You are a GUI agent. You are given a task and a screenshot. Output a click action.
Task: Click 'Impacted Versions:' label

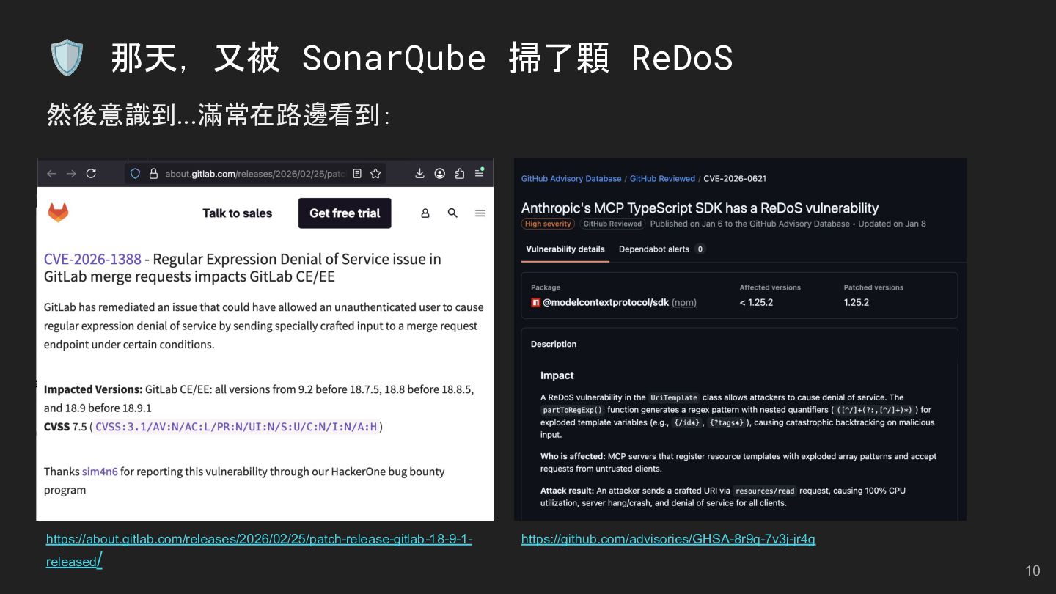(93, 389)
